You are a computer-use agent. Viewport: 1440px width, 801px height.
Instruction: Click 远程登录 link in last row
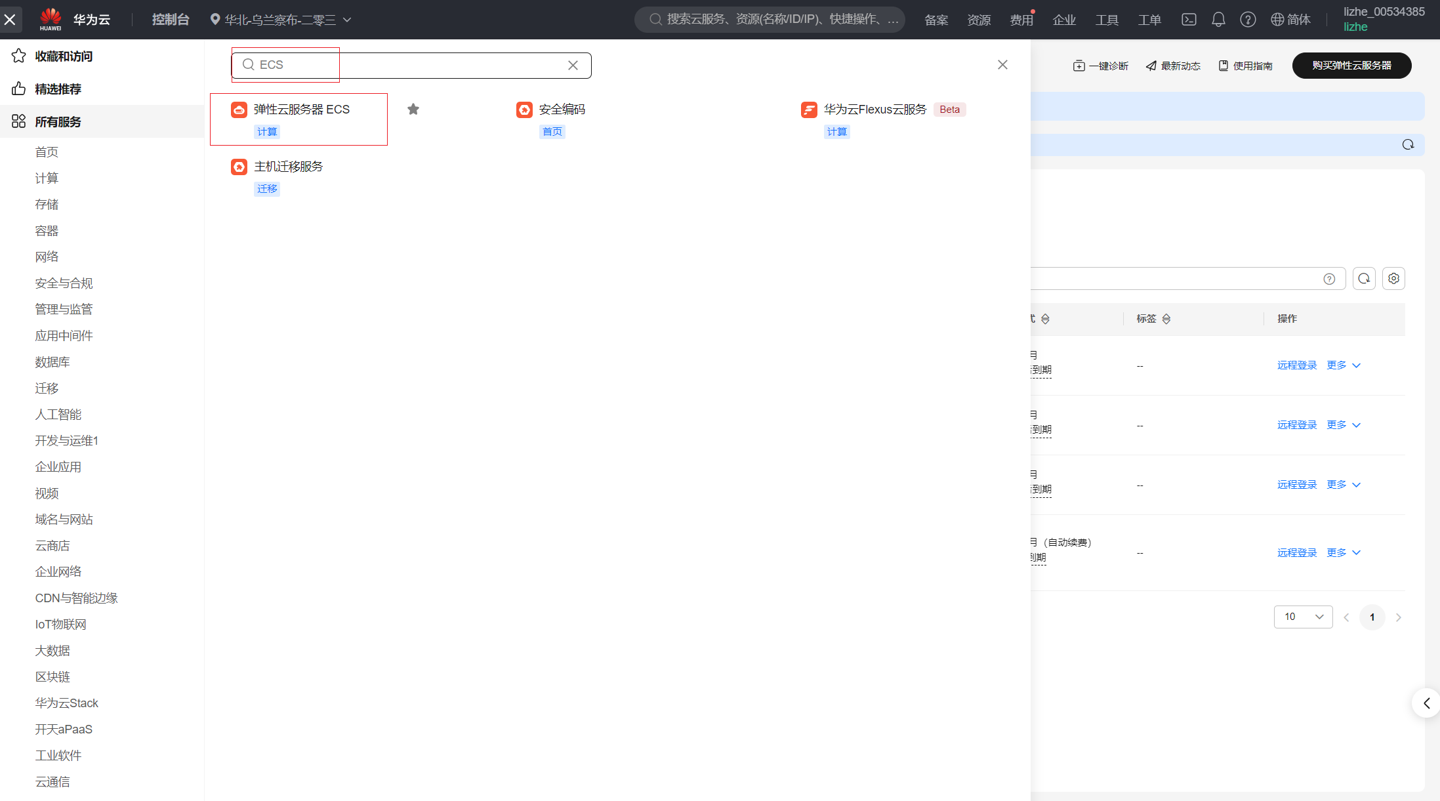point(1296,553)
